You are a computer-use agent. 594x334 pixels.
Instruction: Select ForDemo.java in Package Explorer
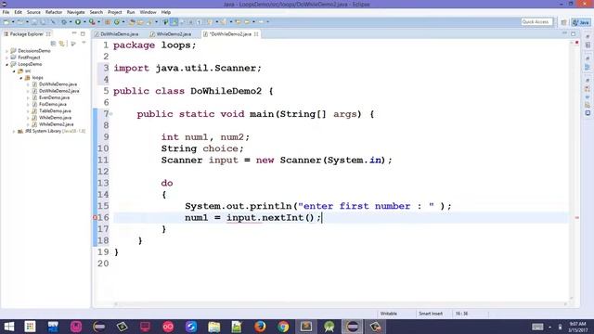click(x=52, y=104)
